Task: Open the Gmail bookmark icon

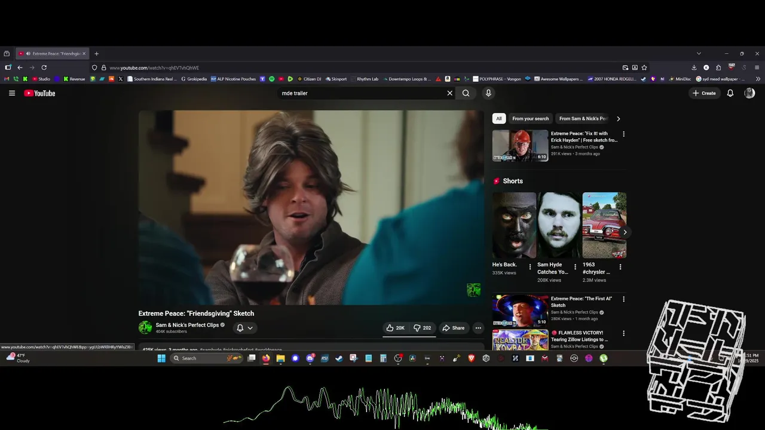Action: (7, 79)
